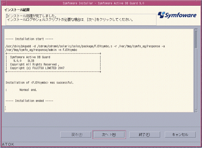Click the empty scrollbar track below the thumb
This screenshot has width=202, height=148.
pos(196,79)
